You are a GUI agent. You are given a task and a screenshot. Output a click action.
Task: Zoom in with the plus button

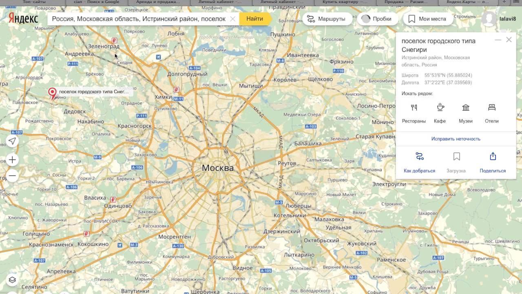click(x=12, y=160)
